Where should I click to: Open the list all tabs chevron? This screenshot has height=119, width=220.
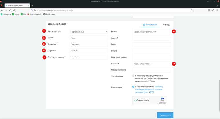click(218, 6)
